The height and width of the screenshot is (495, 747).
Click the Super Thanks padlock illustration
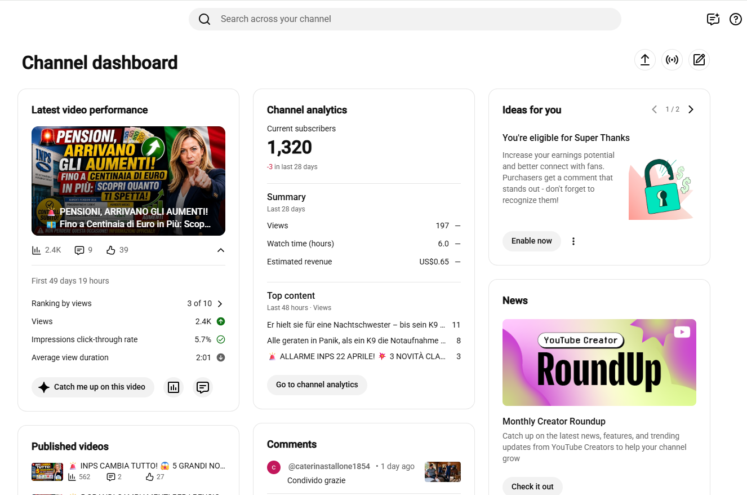660,189
